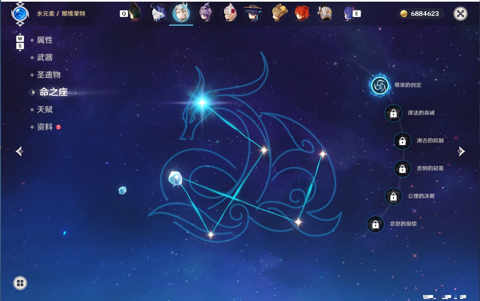Click the brightest glowing star on the constellation

tap(202, 102)
